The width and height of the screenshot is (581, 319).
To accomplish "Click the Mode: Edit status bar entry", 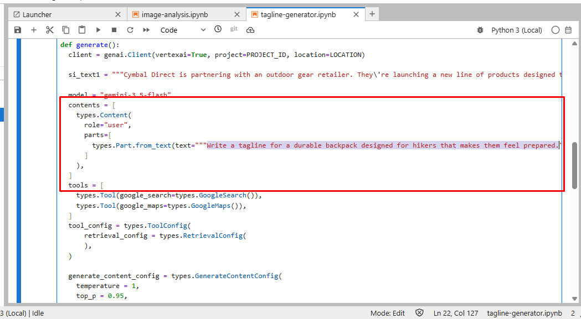I will click(388, 313).
